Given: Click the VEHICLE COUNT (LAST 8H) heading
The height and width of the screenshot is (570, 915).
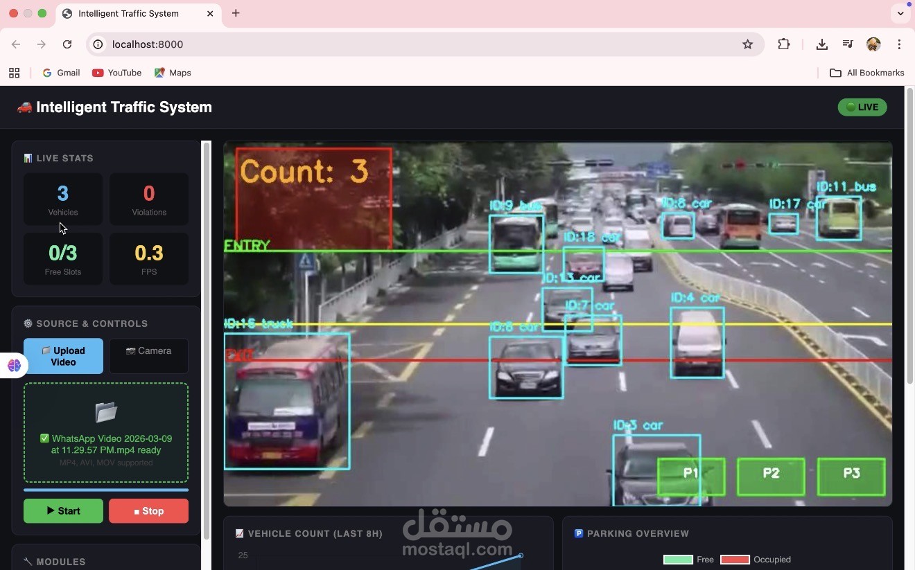Looking at the screenshot, I should coord(308,533).
